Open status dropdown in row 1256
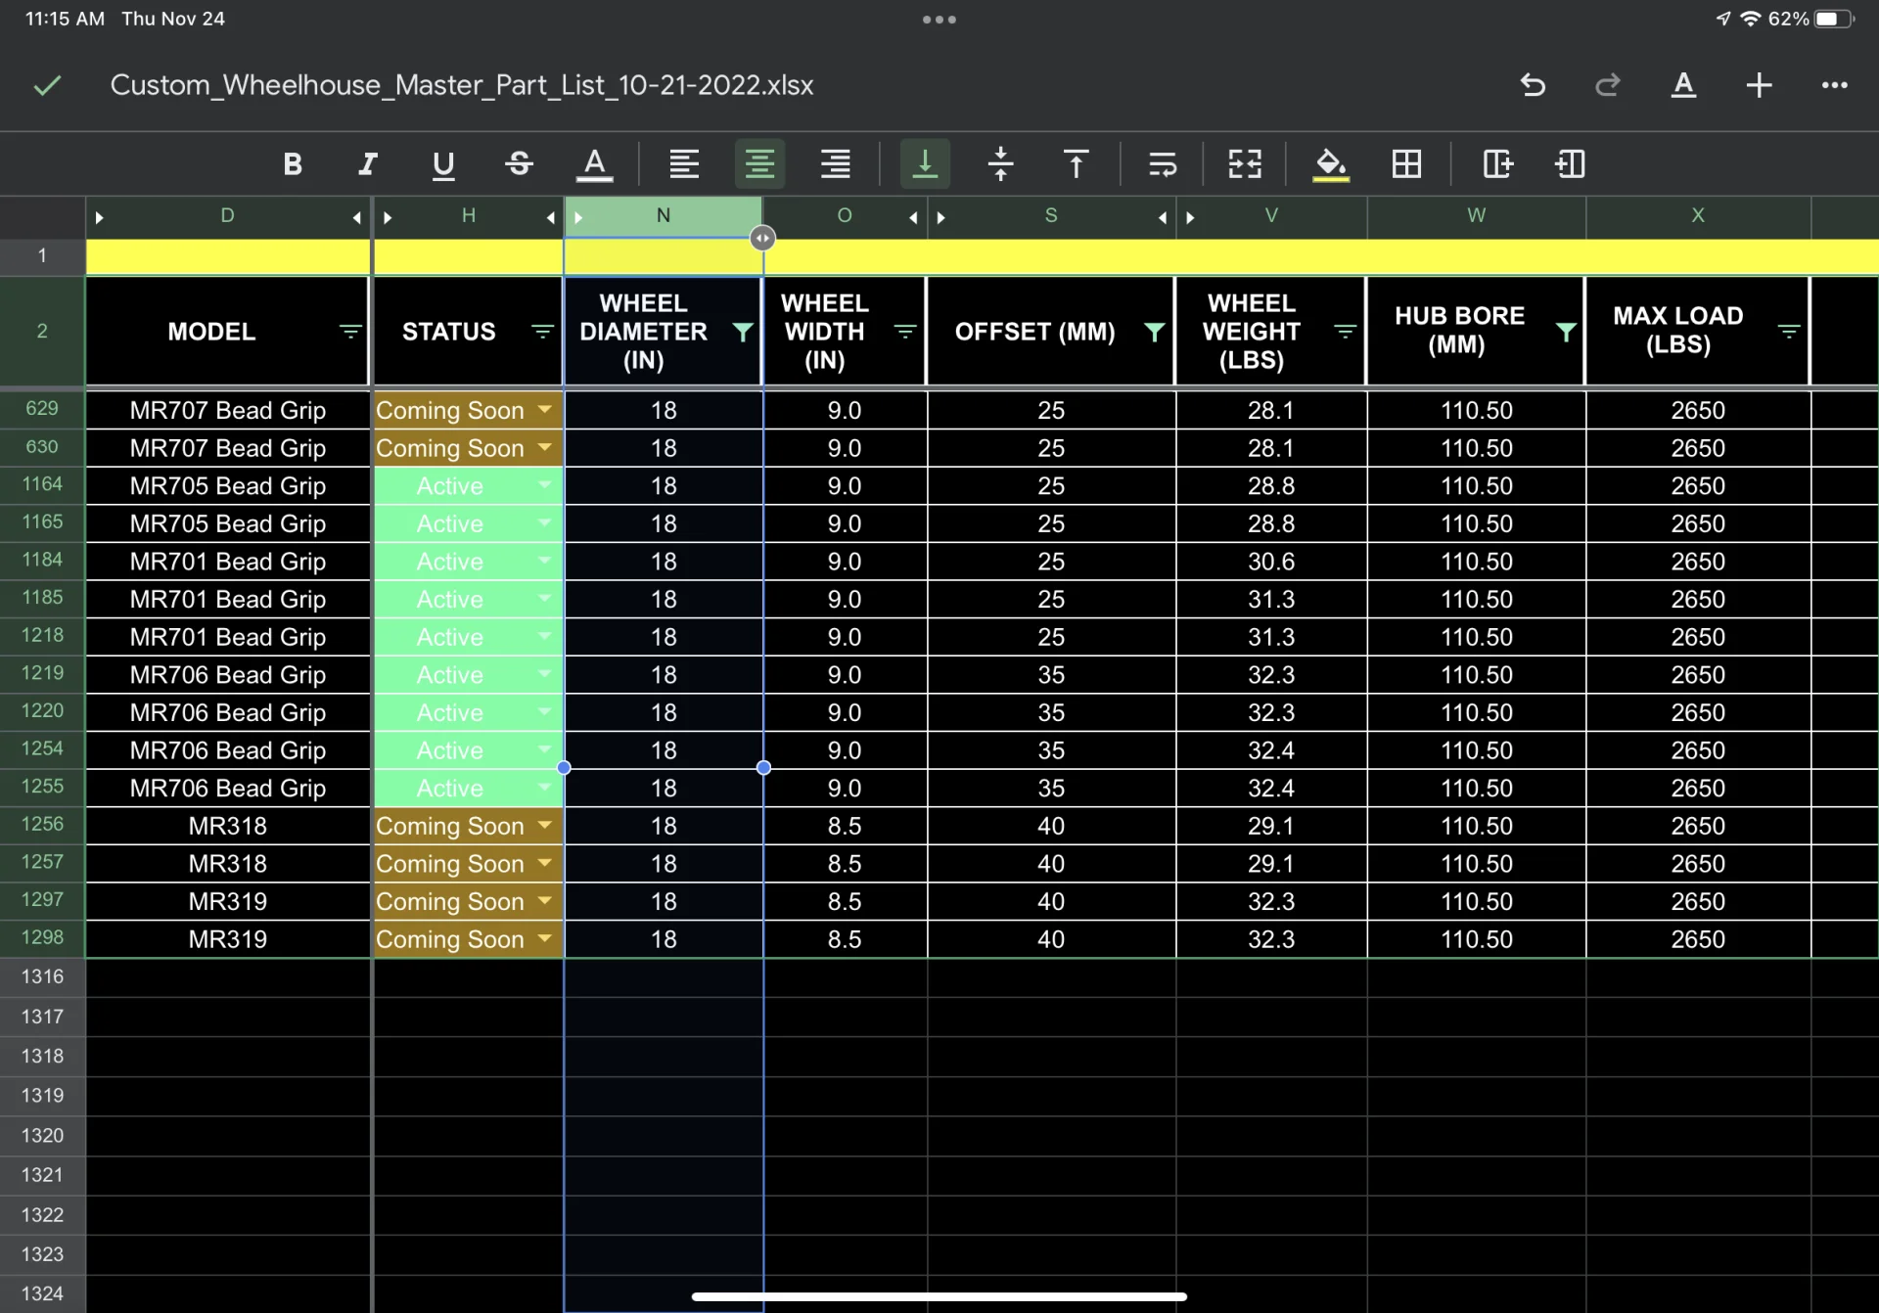This screenshot has width=1879, height=1313. [x=545, y=826]
